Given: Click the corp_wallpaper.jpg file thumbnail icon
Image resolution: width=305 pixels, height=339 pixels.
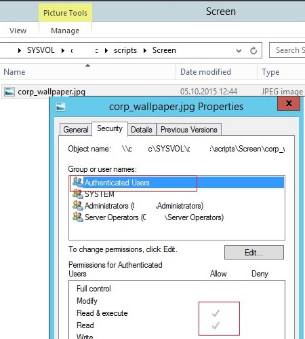Looking at the screenshot, I should [x=9, y=92].
